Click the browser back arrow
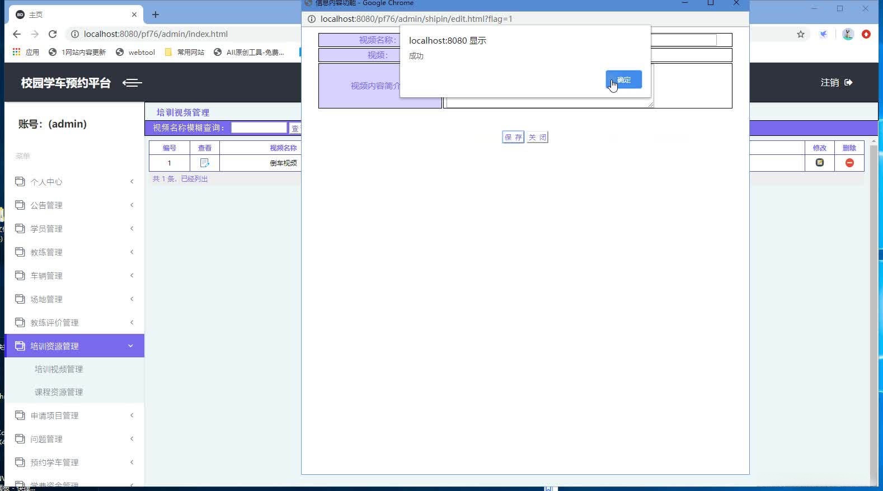883x491 pixels. [x=17, y=34]
